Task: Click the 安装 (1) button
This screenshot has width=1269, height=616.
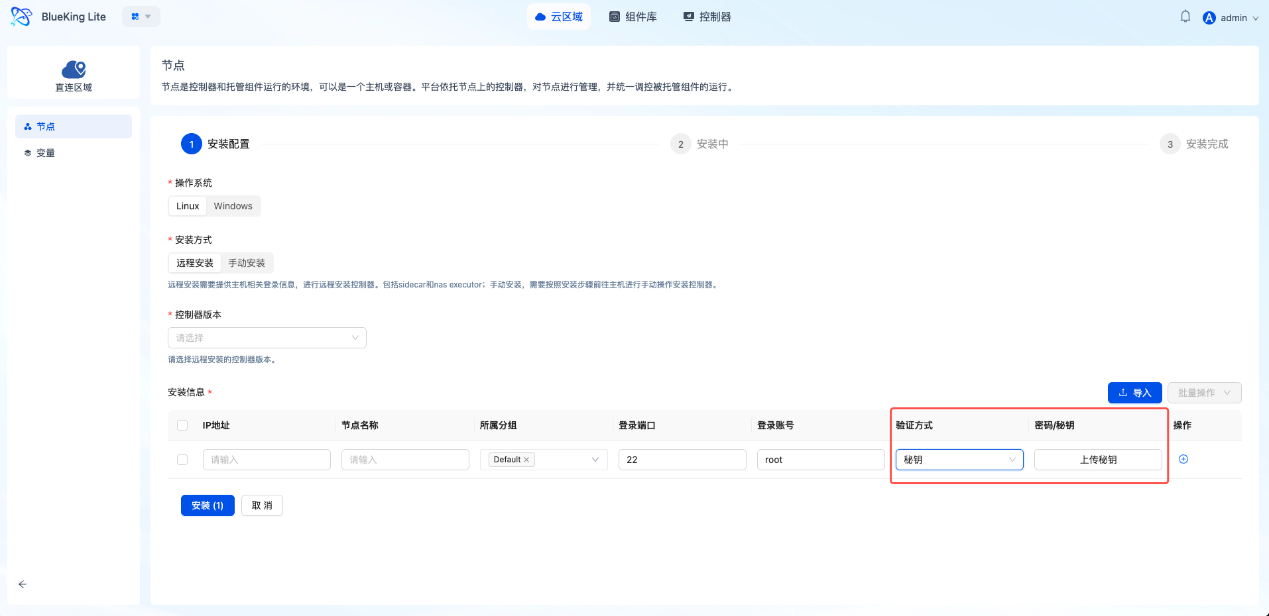Action: (208, 505)
